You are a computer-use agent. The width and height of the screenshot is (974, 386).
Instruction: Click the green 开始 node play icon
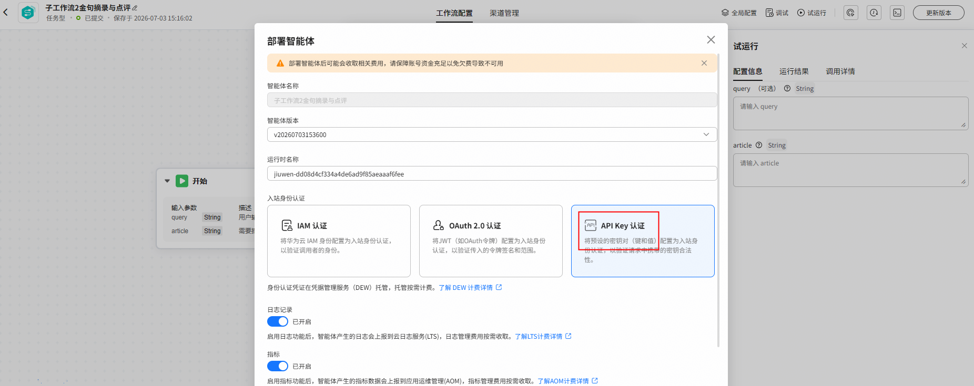click(182, 181)
